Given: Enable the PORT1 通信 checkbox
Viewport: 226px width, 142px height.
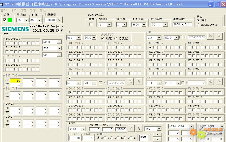Looking at the screenshot, I should click(91, 24).
